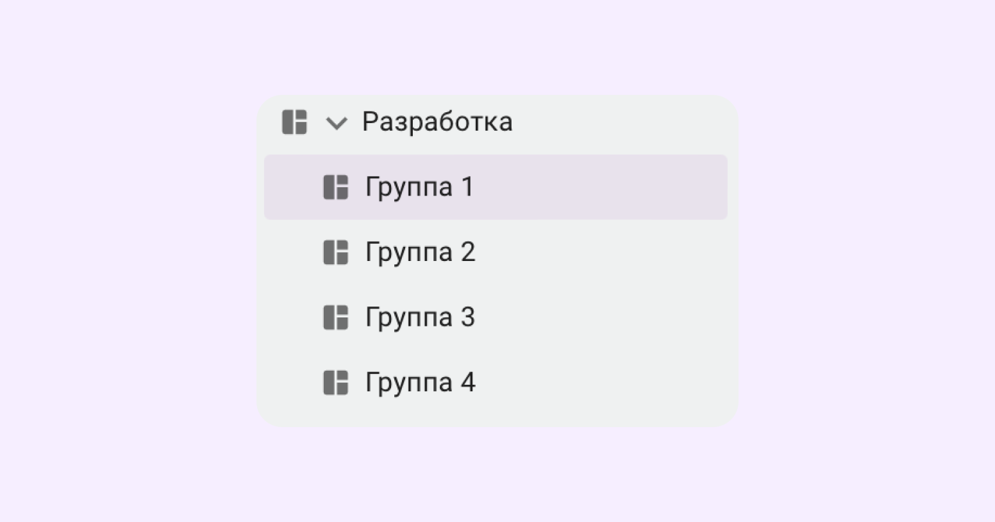The image size is (995, 522).
Task: Click empty row space right of "Группа 2"
Action: tap(603, 253)
